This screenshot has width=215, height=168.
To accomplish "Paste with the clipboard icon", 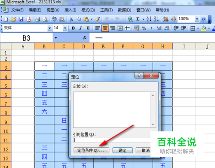I will [x=86, y=19].
